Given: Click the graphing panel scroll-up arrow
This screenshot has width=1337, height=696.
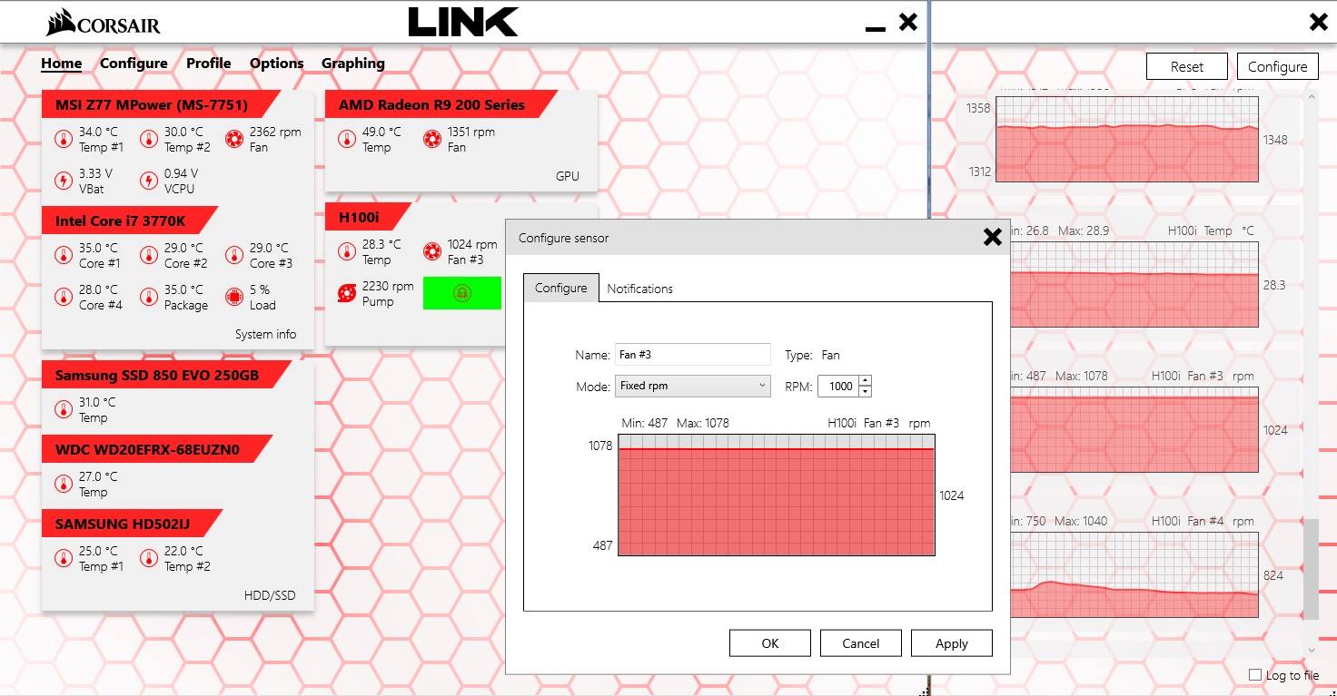Looking at the screenshot, I should (x=1311, y=95).
